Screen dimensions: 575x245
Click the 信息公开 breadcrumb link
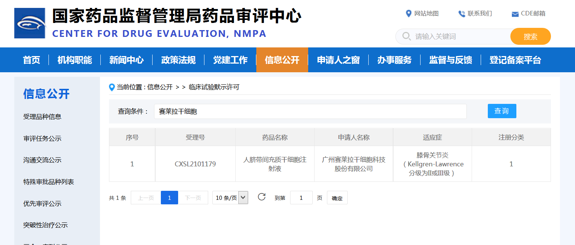(x=160, y=87)
